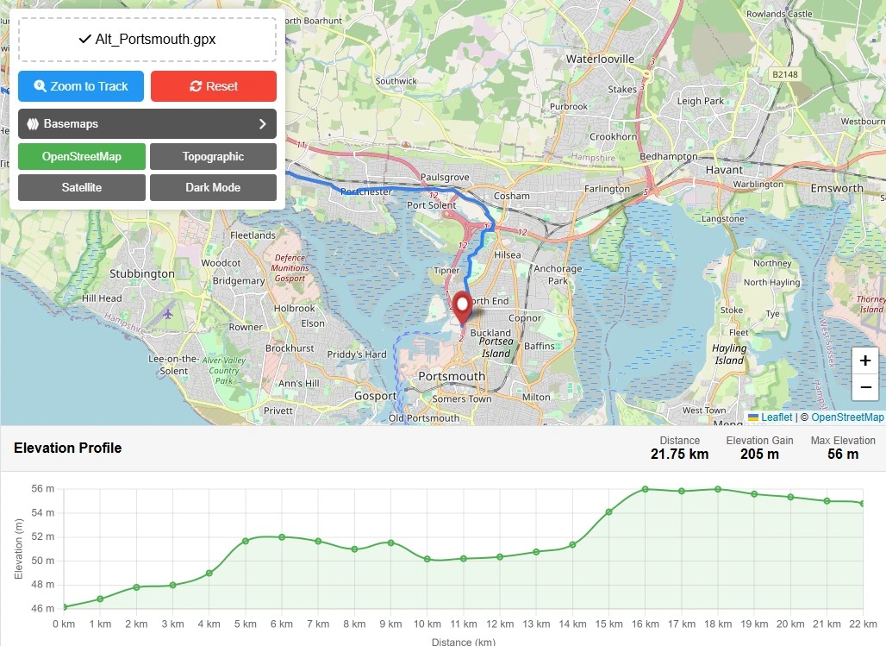
Task: Select the Alt_Portsmouth.gpx file entry
Action: coord(147,39)
